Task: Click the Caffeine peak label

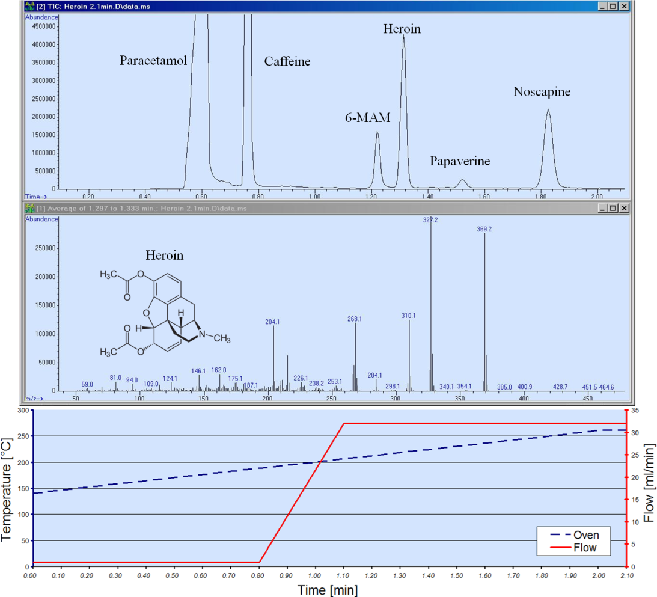Action: (287, 61)
